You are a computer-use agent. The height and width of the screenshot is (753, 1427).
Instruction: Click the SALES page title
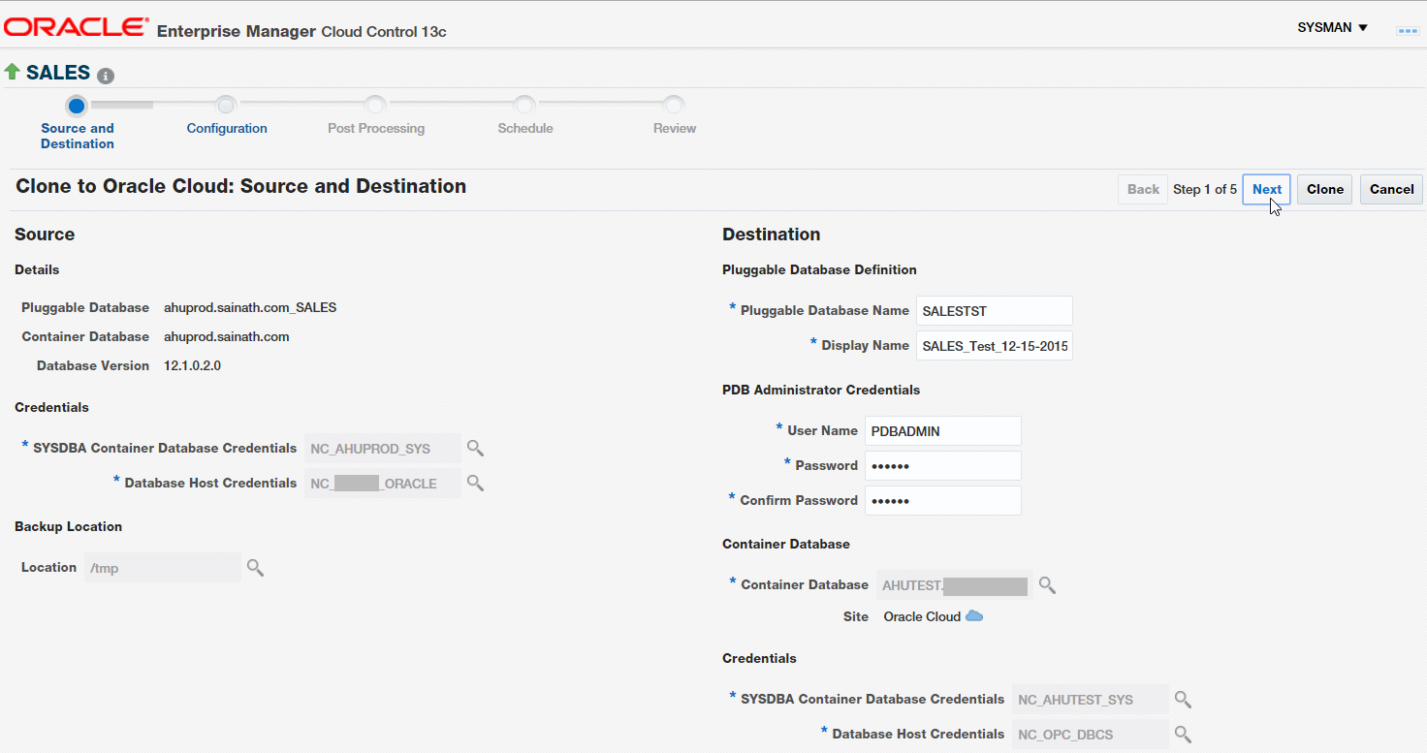(x=58, y=73)
